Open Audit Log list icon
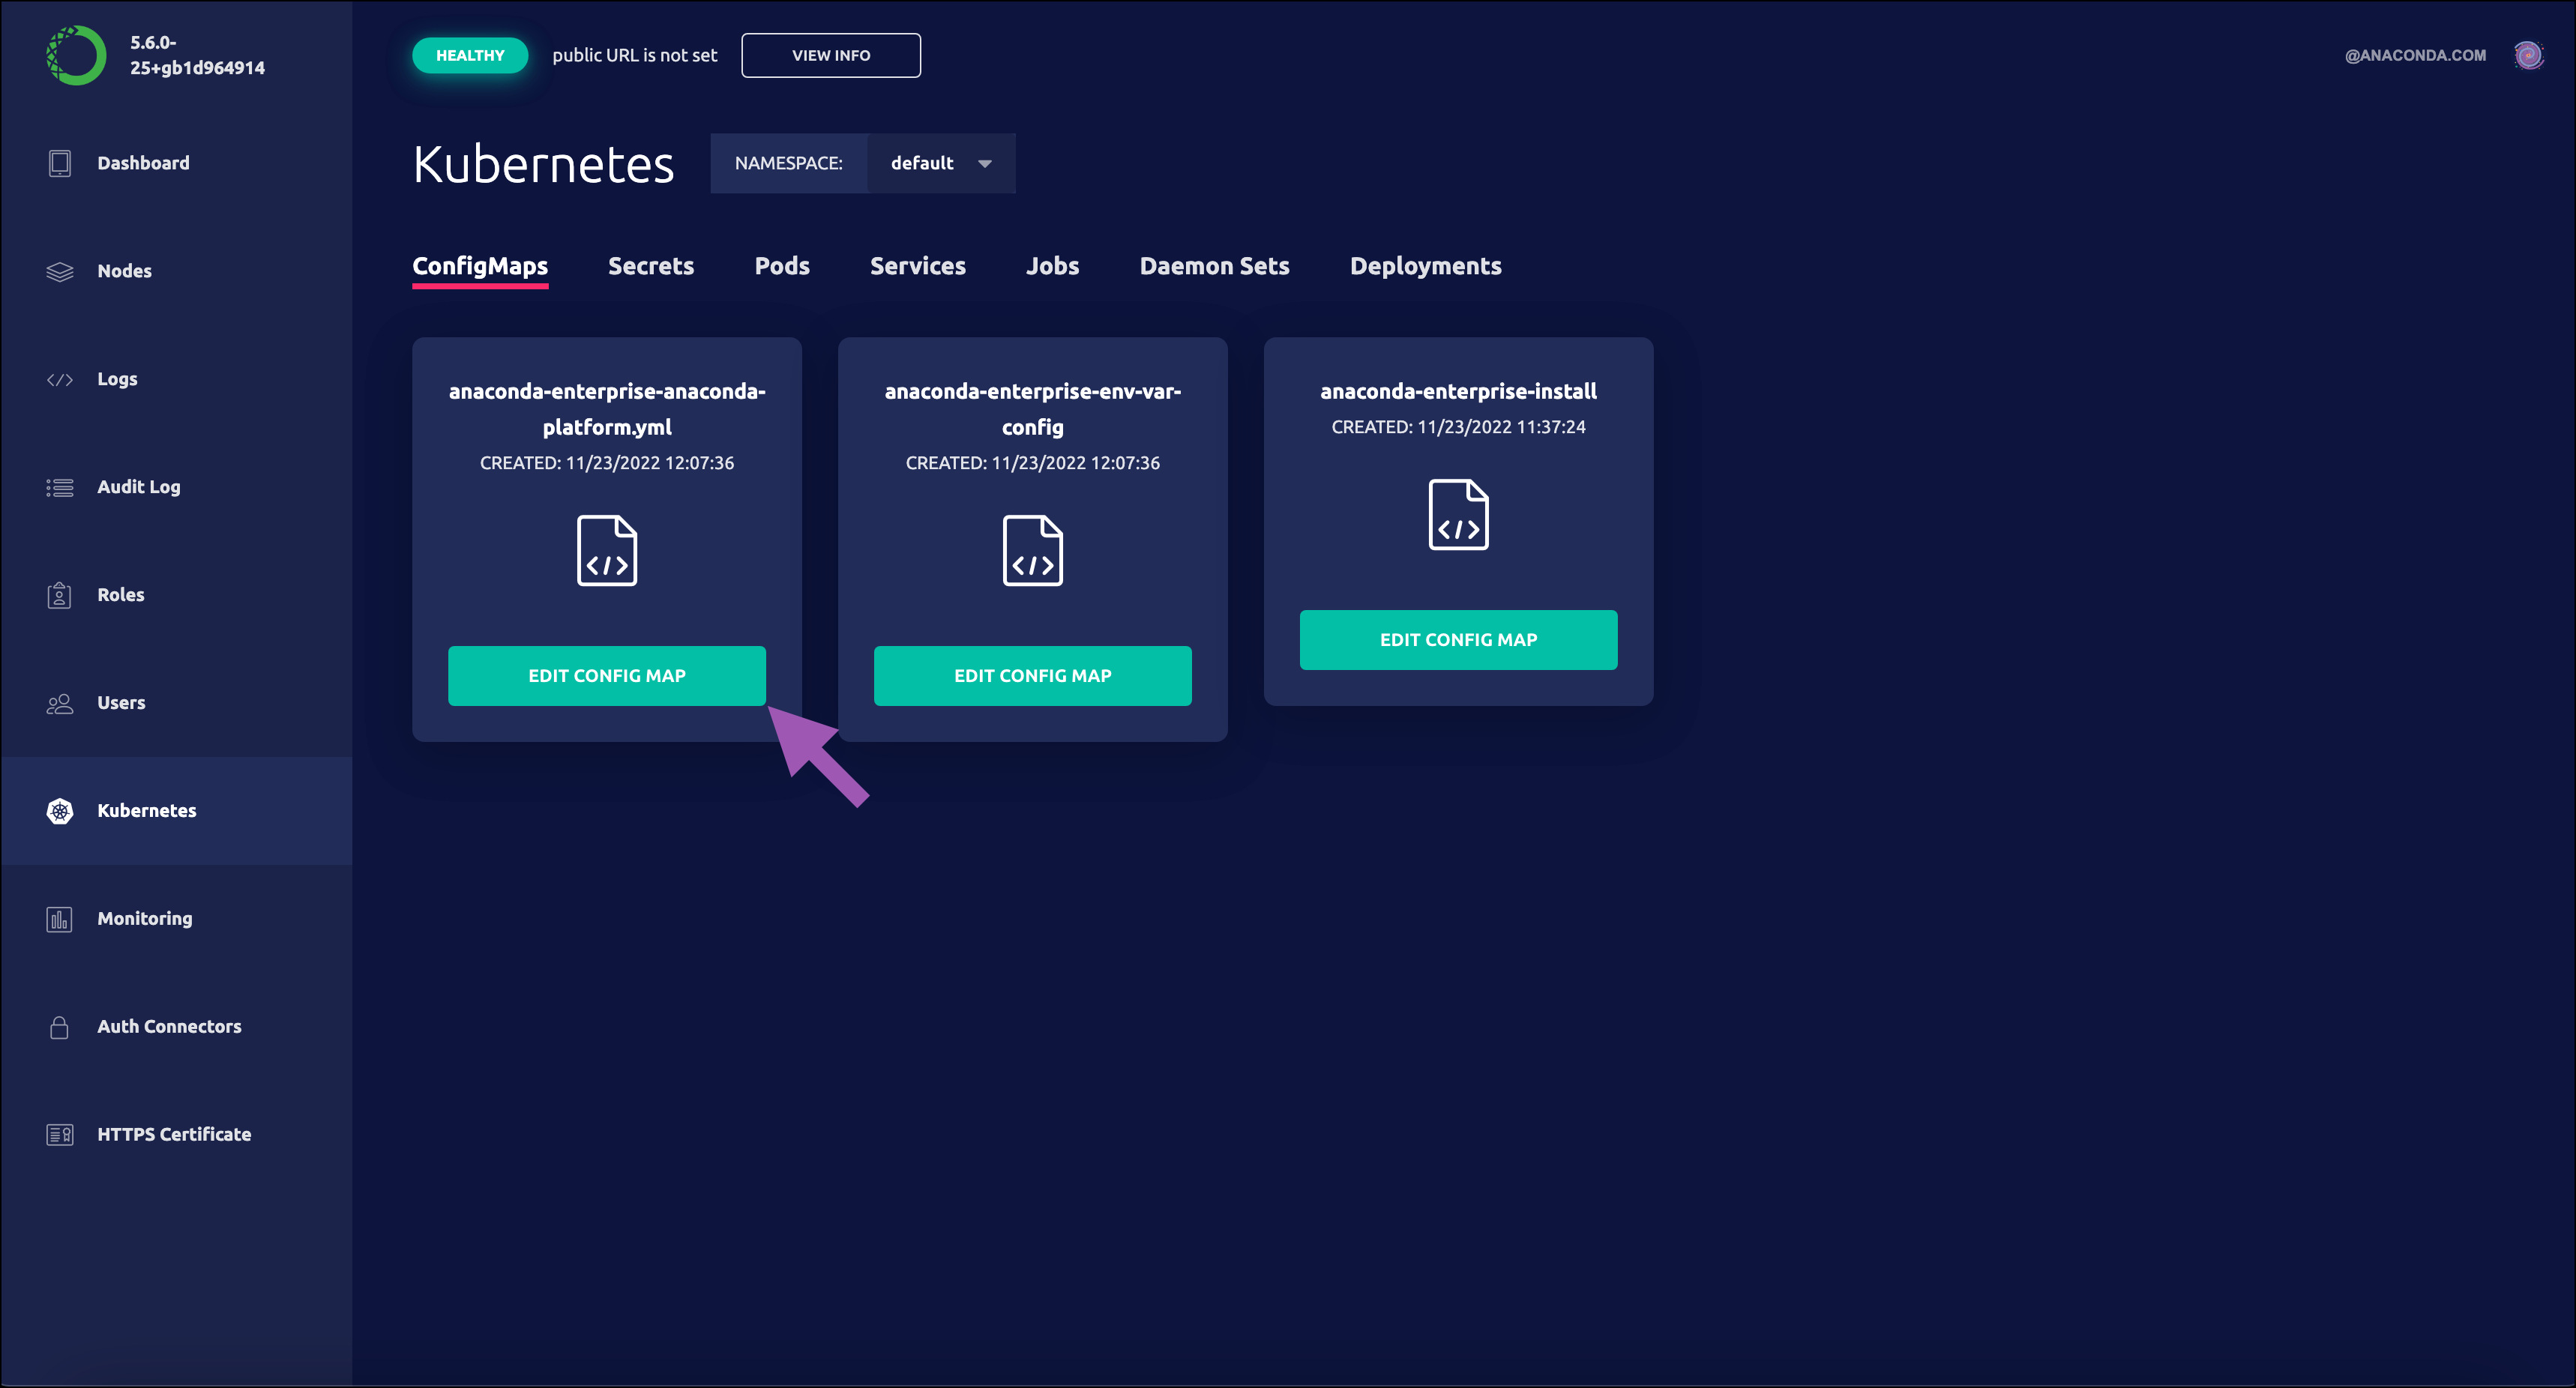This screenshot has height=1388, width=2576. pyautogui.click(x=60, y=487)
